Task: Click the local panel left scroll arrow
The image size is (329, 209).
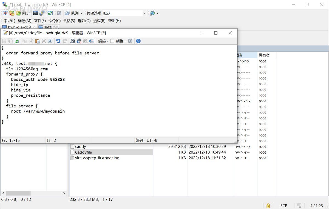Action: pos(3,193)
